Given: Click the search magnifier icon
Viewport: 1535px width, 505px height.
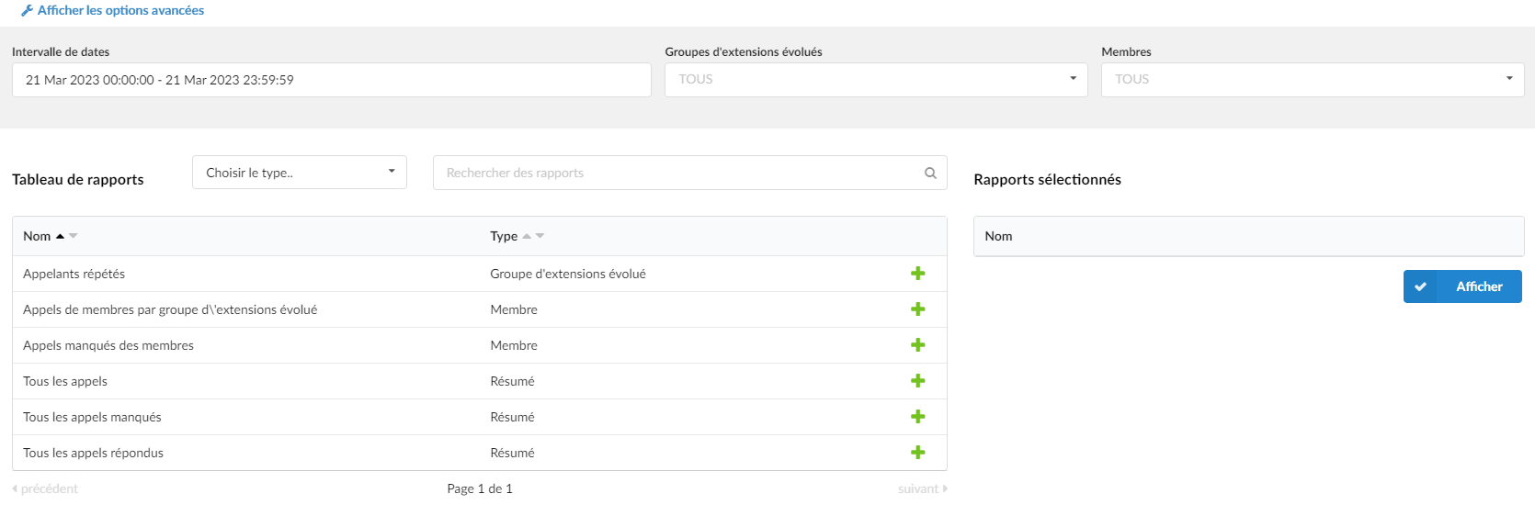Looking at the screenshot, I should [x=930, y=173].
